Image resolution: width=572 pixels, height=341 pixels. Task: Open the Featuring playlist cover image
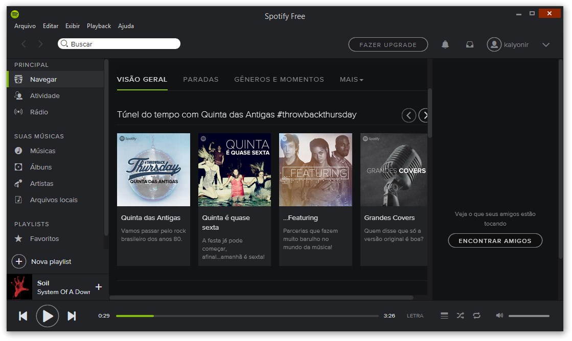[x=315, y=170]
